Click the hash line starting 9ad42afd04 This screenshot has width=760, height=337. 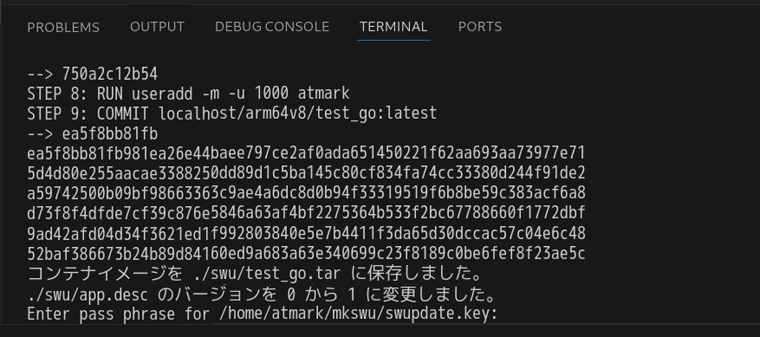pyautogui.click(x=306, y=233)
